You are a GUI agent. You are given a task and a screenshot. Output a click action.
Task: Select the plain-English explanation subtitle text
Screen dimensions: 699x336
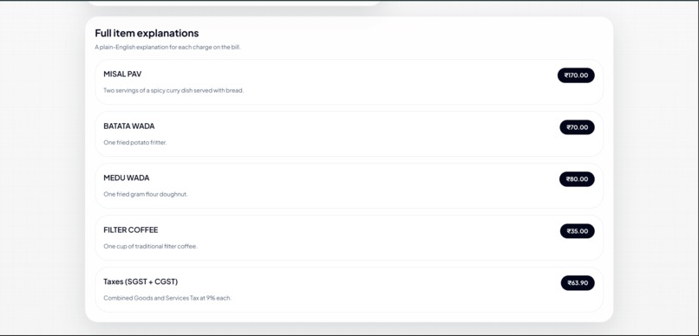[167, 47]
